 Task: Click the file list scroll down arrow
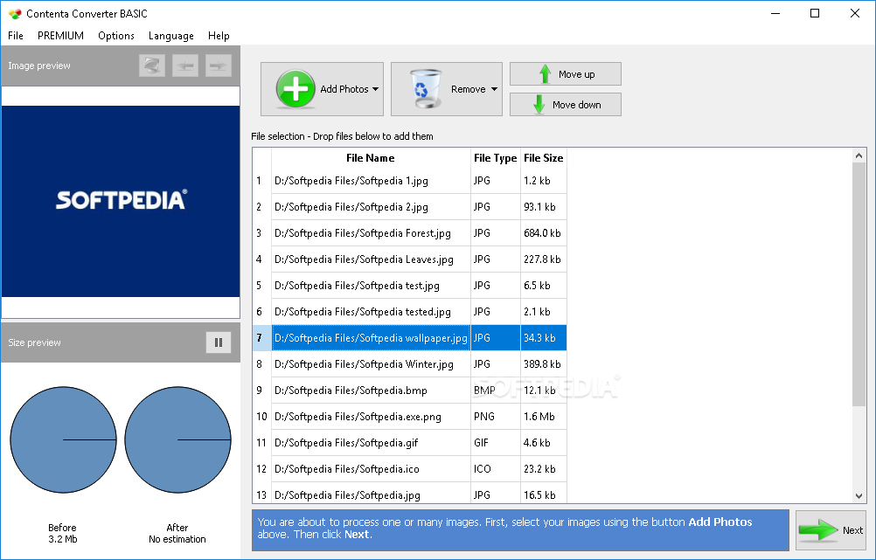[x=859, y=496]
